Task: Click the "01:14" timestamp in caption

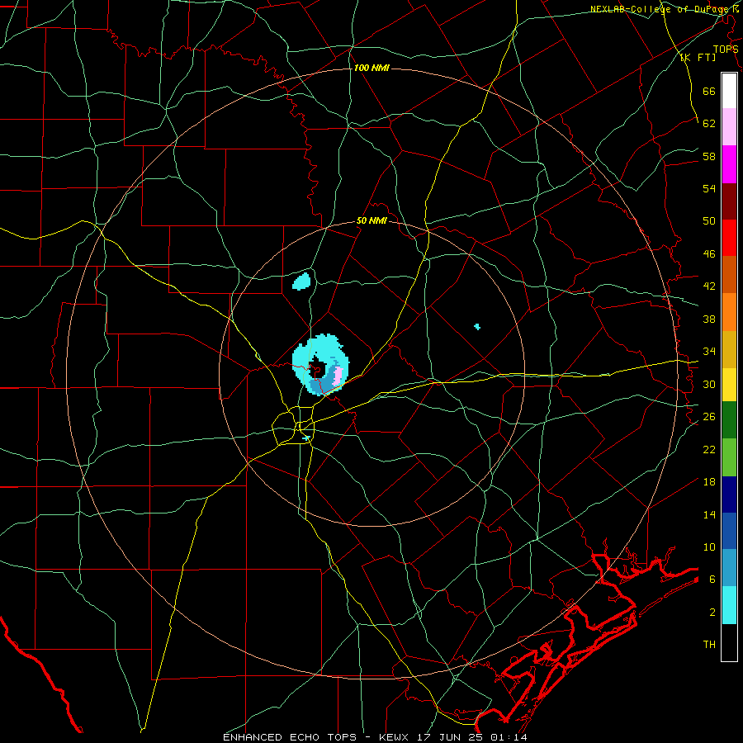Action: (508, 737)
